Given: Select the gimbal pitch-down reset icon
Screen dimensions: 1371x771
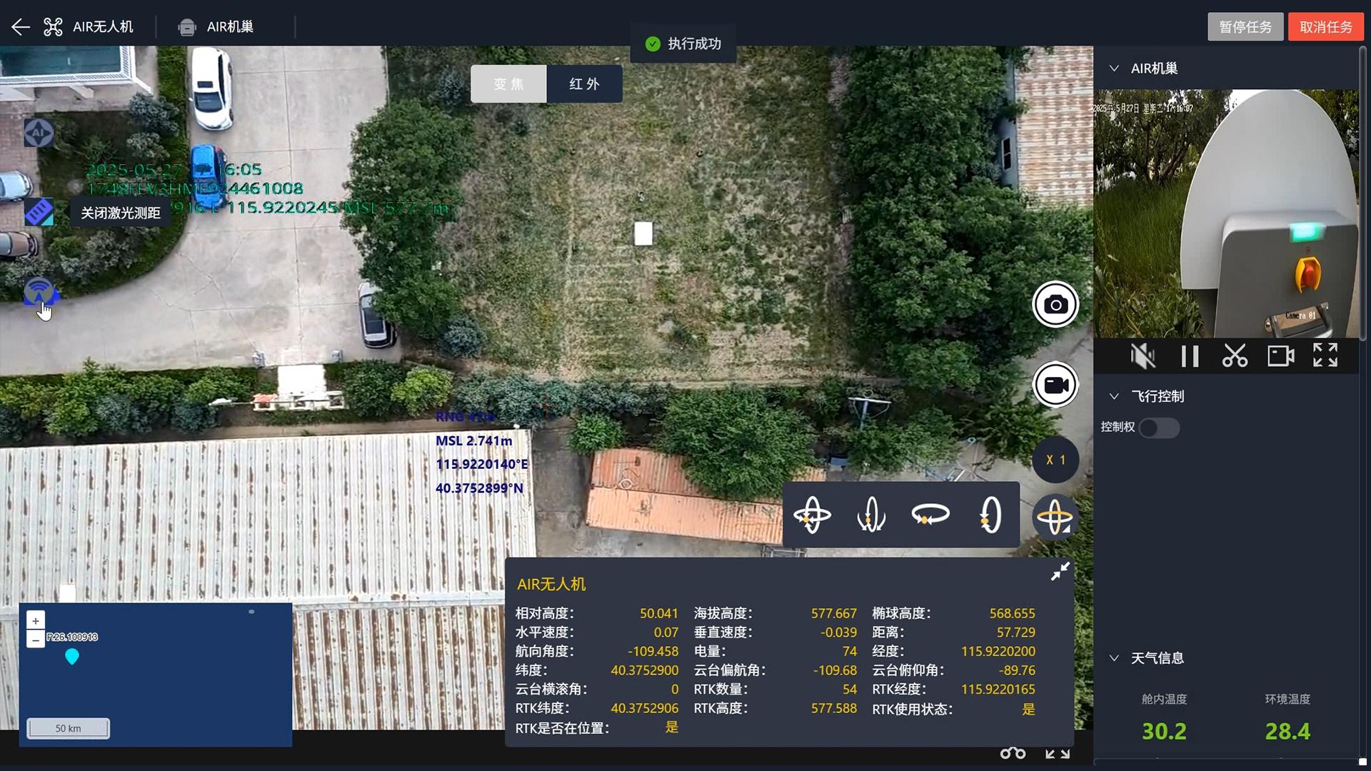Looking at the screenshot, I should [x=871, y=515].
